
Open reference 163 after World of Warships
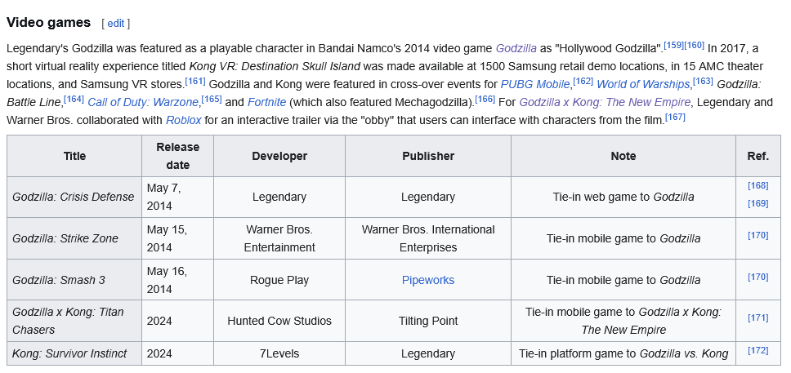pos(703,80)
